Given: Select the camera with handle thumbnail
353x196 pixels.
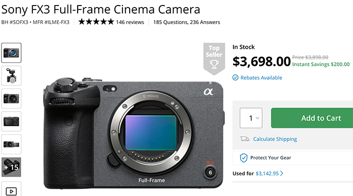Looking at the screenshot, I should [11, 76].
